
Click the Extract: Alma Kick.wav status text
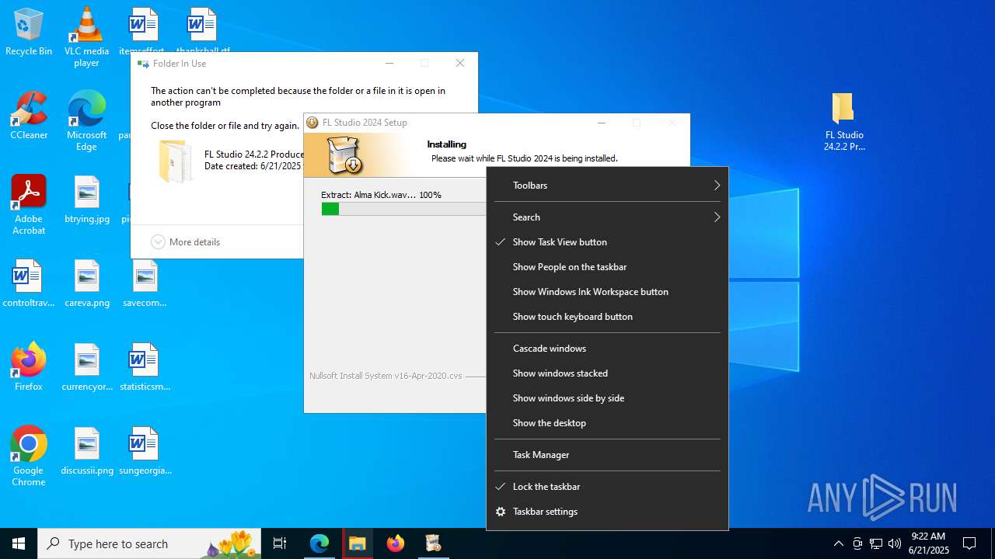coord(381,195)
